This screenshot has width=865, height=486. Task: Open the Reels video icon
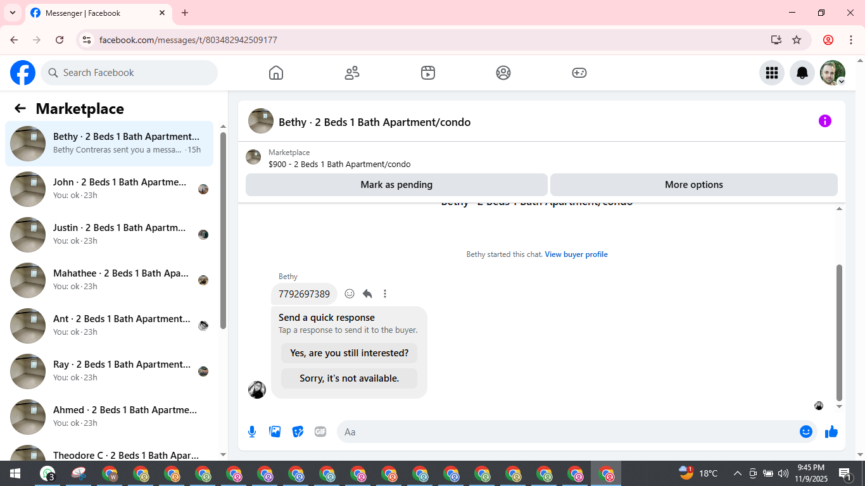point(428,73)
